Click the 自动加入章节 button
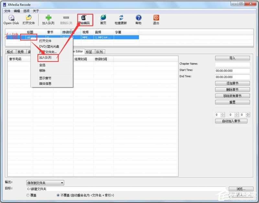Image resolution: width=259 pixels, height=203 pixels. [231, 120]
